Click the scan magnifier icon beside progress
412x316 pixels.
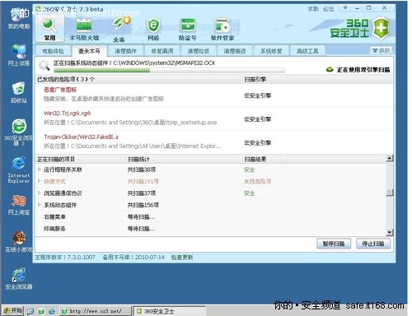click(x=44, y=65)
